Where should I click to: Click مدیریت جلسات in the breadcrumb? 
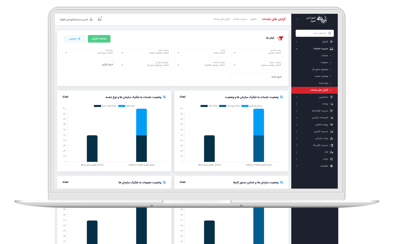pyautogui.click(x=240, y=19)
